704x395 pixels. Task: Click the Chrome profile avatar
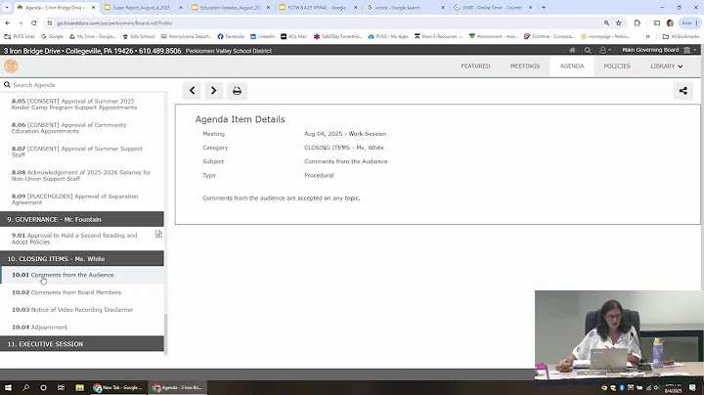(670, 22)
